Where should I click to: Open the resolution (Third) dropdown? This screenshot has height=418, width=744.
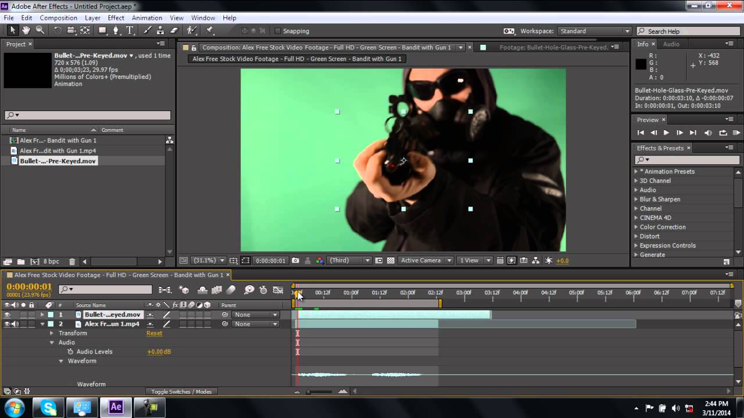pyautogui.click(x=349, y=261)
